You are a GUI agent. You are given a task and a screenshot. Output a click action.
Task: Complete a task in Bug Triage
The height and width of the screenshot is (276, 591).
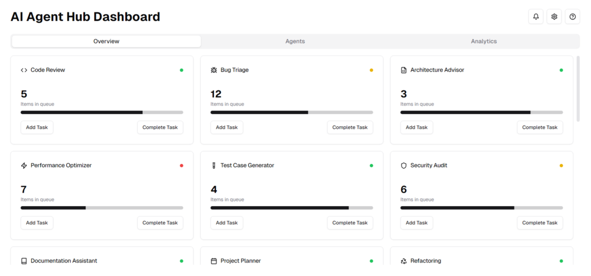click(x=350, y=127)
